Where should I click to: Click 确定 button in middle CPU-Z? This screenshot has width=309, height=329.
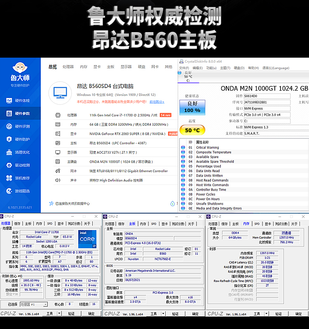click(x=195, y=314)
